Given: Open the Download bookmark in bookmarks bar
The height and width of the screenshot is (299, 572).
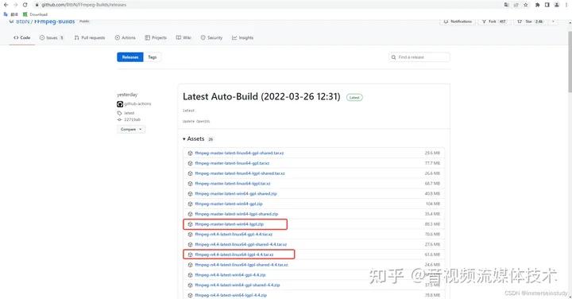Looking at the screenshot, I should click(36, 14).
